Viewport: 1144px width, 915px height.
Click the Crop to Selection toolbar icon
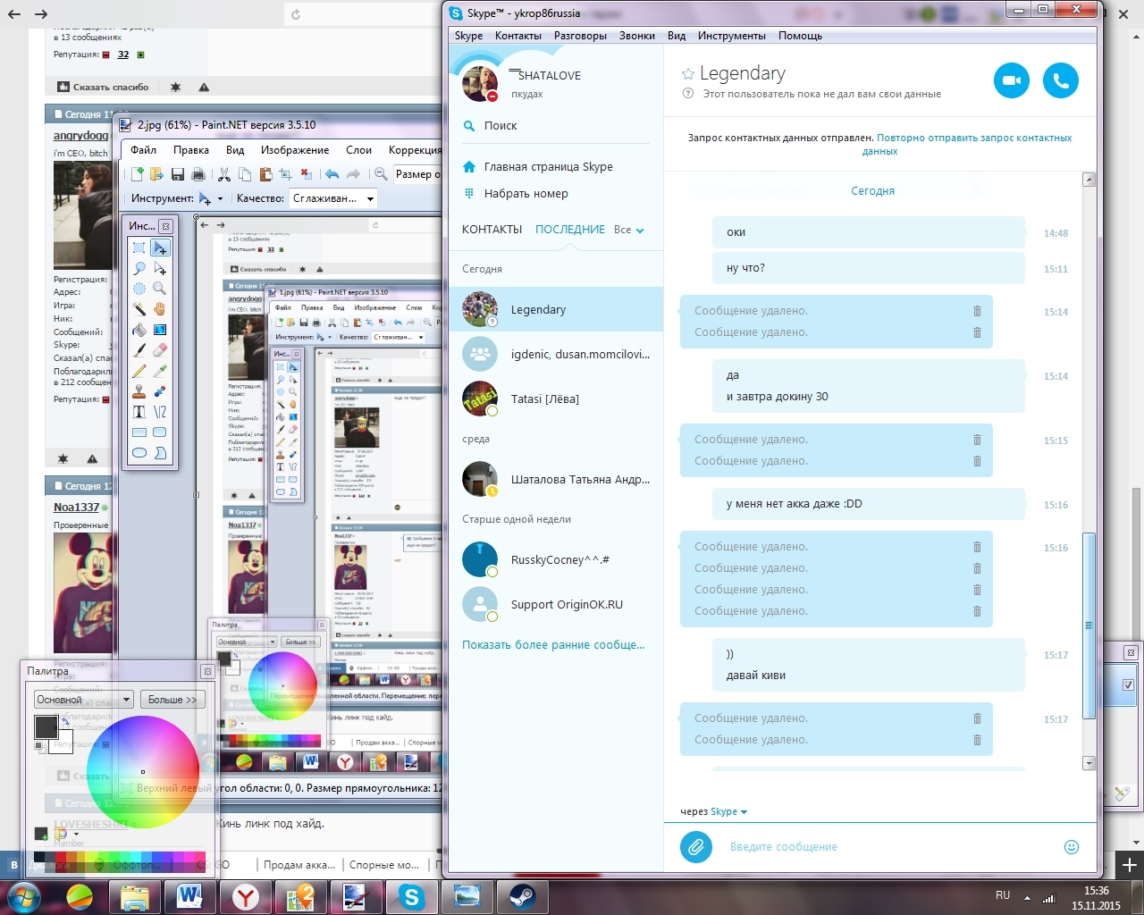(286, 174)
